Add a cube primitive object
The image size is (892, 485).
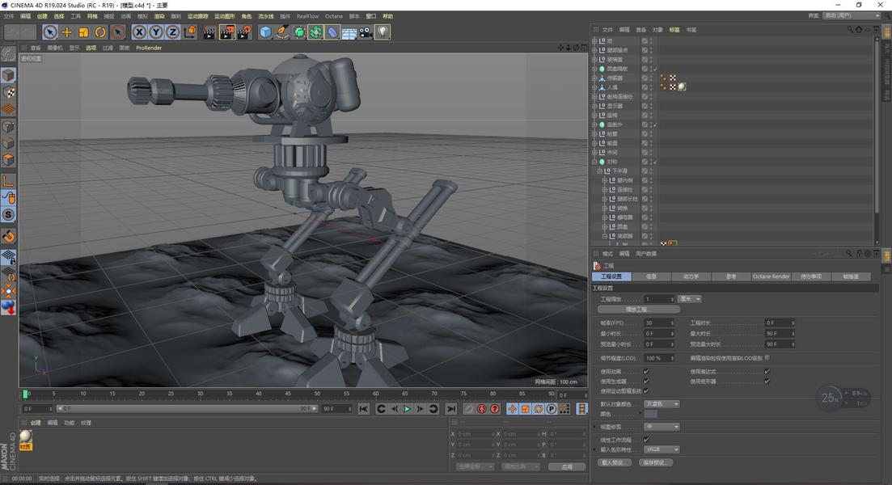(265, 32)
